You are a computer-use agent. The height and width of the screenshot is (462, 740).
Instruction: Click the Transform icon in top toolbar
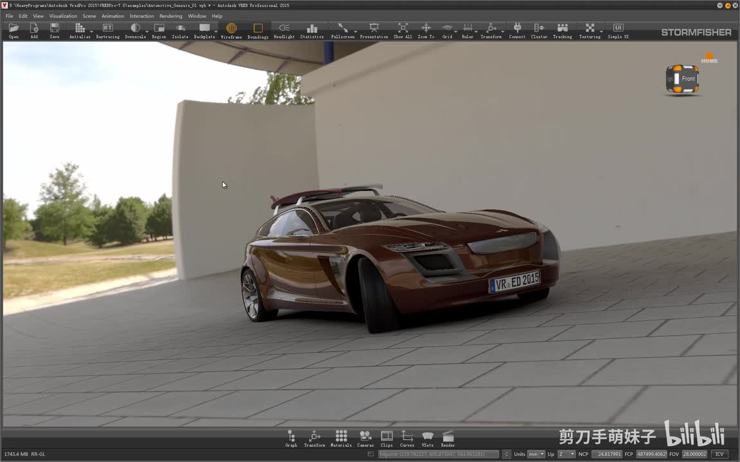491,31
